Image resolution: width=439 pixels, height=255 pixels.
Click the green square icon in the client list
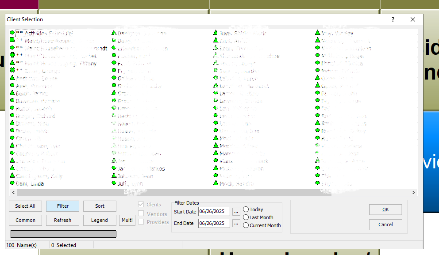tap(12, 40)
